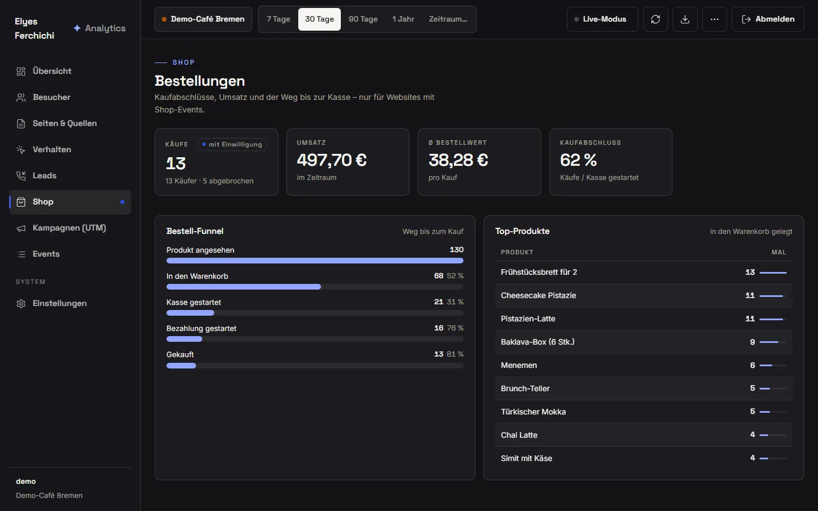
Task: Click the Events list icon
Action: [21, 254]
